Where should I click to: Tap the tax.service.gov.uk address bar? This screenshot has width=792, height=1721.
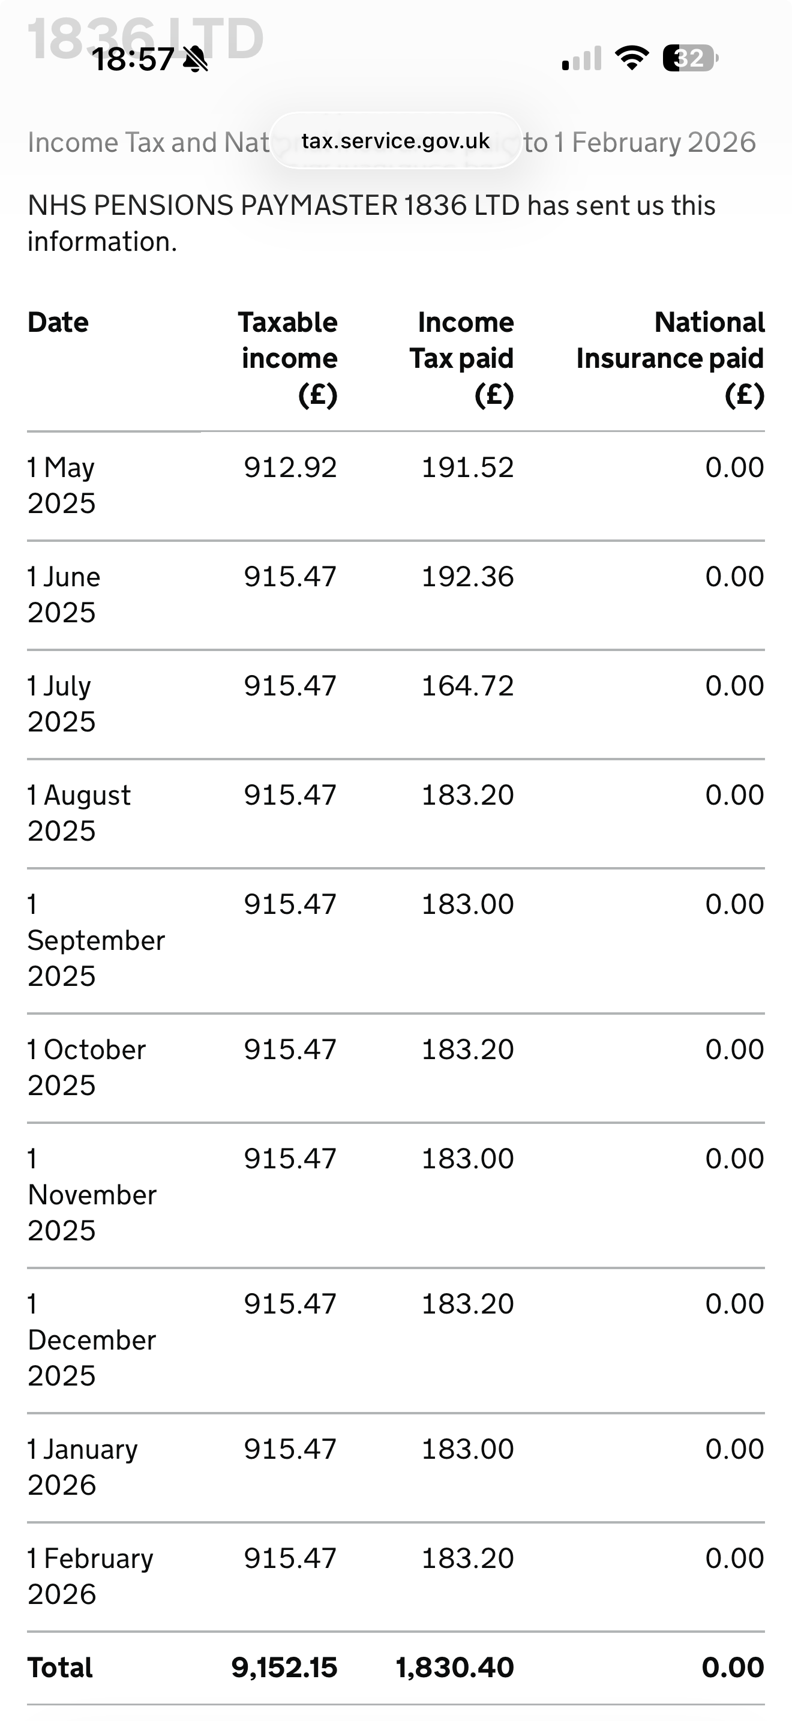[x=395, y=141]
